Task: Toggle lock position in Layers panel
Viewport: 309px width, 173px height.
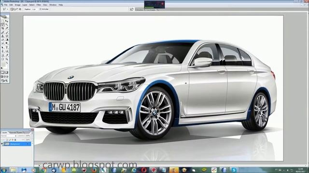Action: coord(13,140)
